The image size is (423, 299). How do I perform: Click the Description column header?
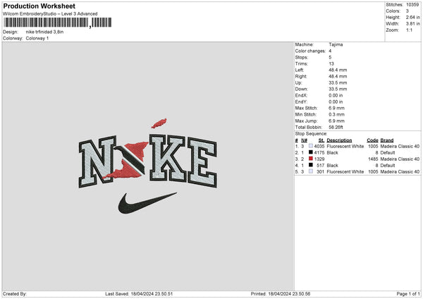[339, 140]
